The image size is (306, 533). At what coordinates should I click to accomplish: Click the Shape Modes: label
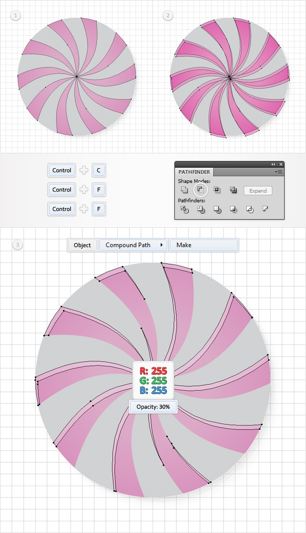click(x=194, y=181)
